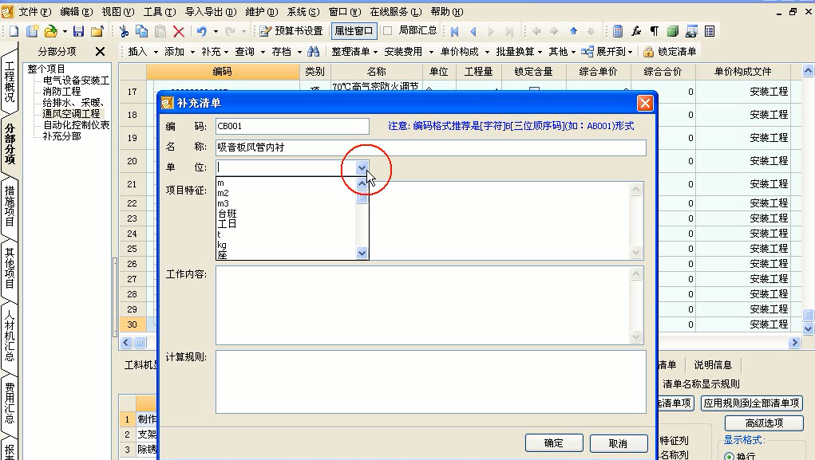Screen dimensions: 815x460
Task: Click the Copy icon in toolbar
Action: [141, 31]
